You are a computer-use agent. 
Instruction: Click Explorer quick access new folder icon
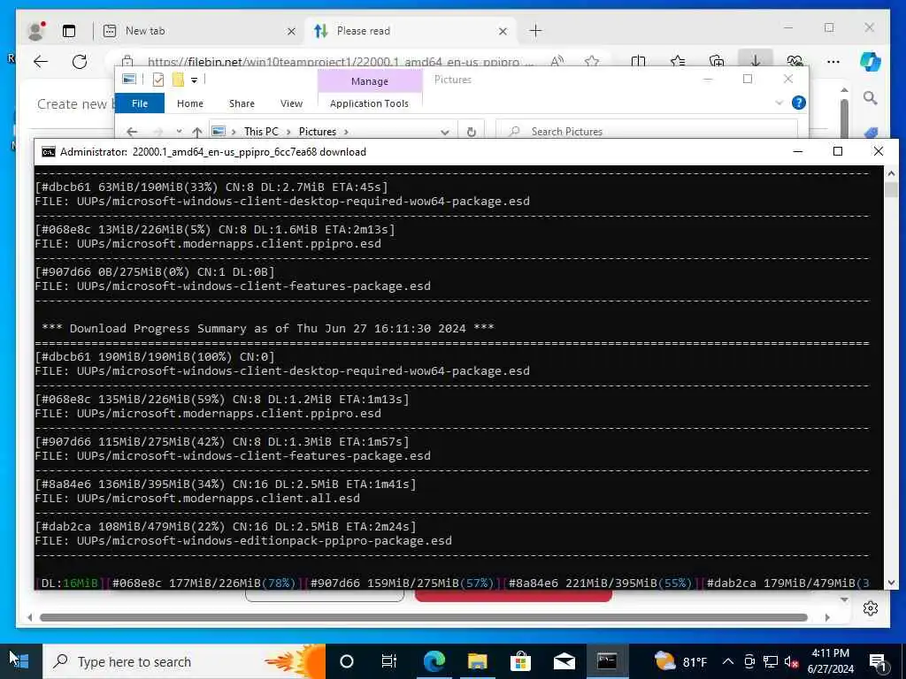(178, 80)
